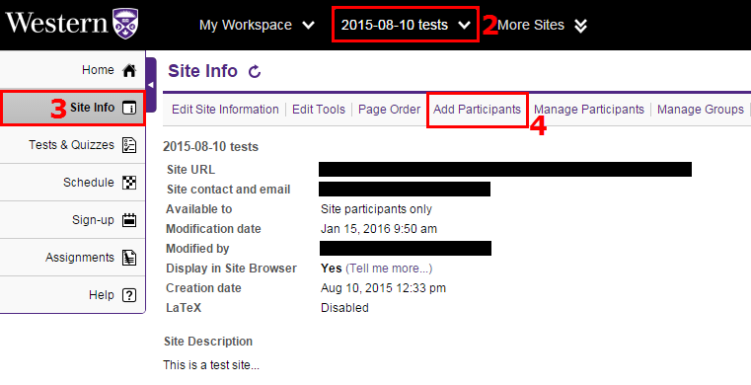Screen dimensions: 751x385
Task: Open Sign-up in the sidebar
Action: (94, 220)
